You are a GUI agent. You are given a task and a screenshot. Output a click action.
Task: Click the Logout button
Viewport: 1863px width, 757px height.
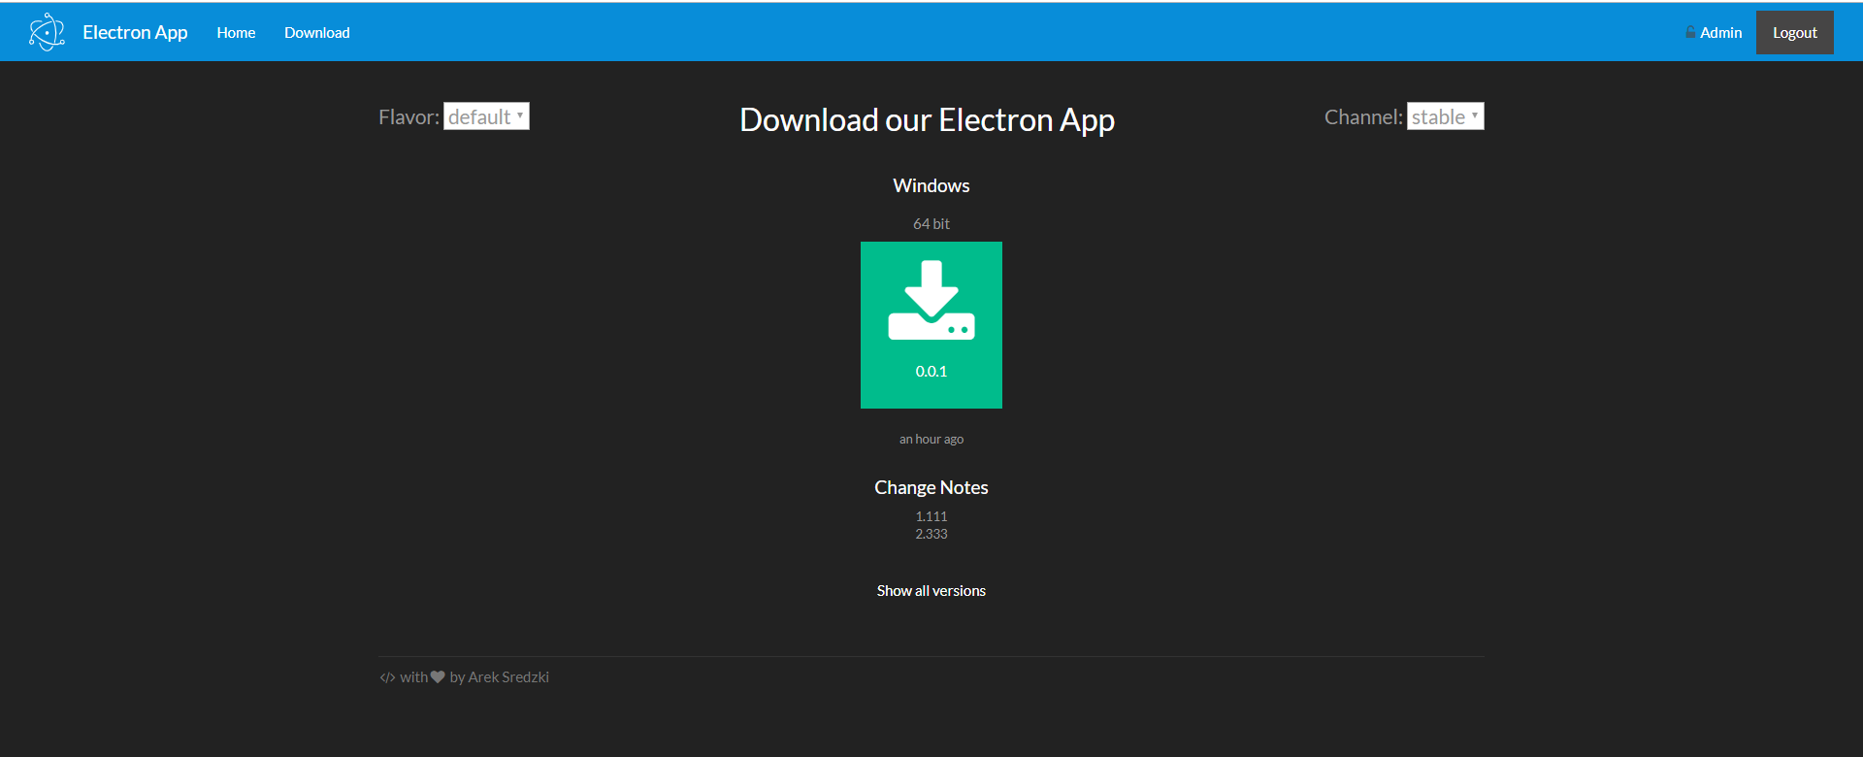point(1794,32)
